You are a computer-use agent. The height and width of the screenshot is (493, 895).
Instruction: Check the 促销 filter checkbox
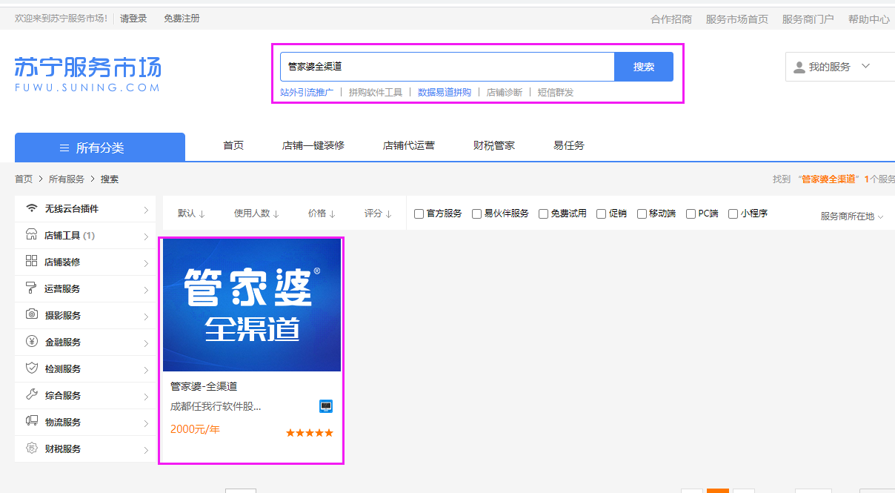tap(601, 214)
